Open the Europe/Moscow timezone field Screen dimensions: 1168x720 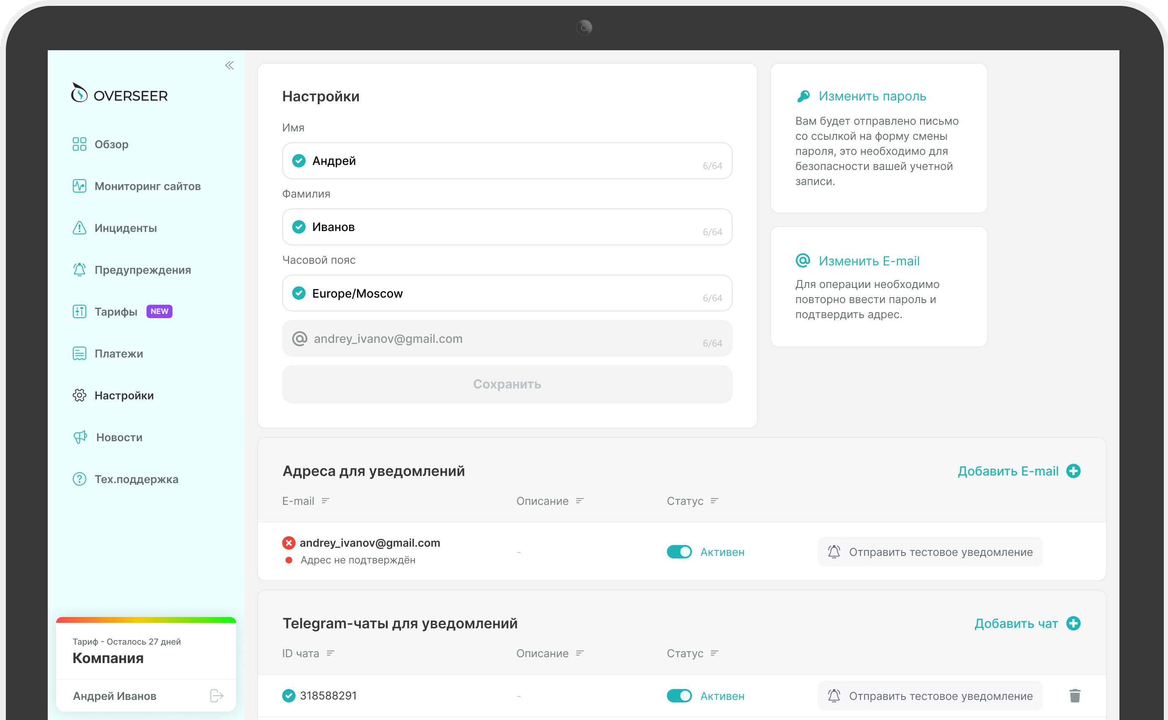(x=507, y=293)
